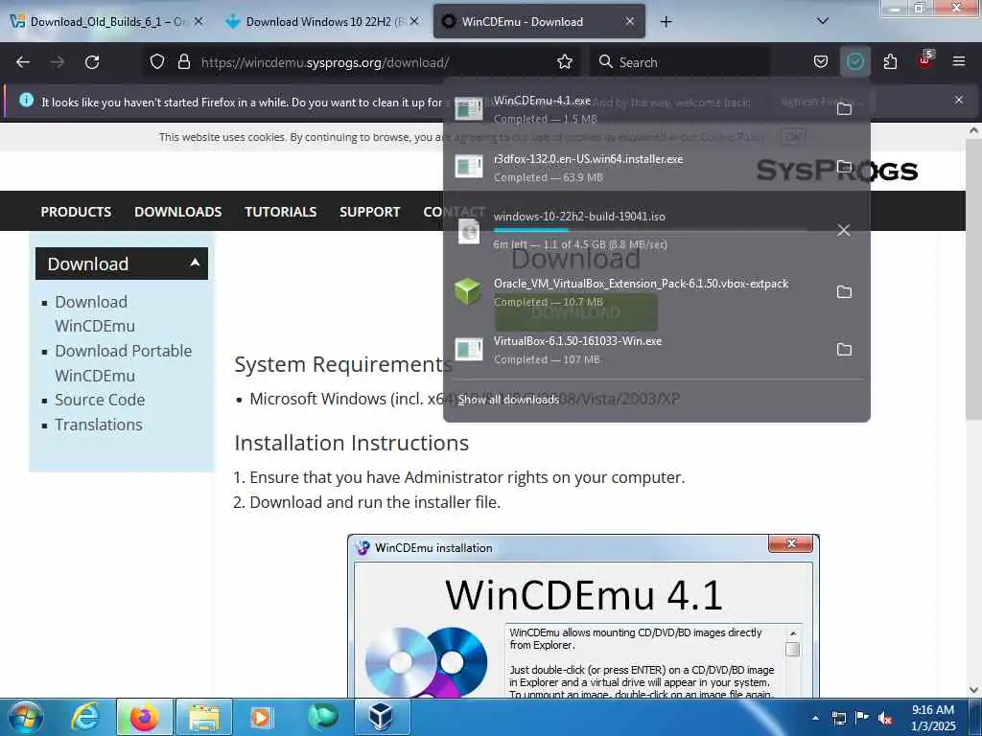Open the Windows Start menu orb
982x736 pixels.
pos(26,717)
